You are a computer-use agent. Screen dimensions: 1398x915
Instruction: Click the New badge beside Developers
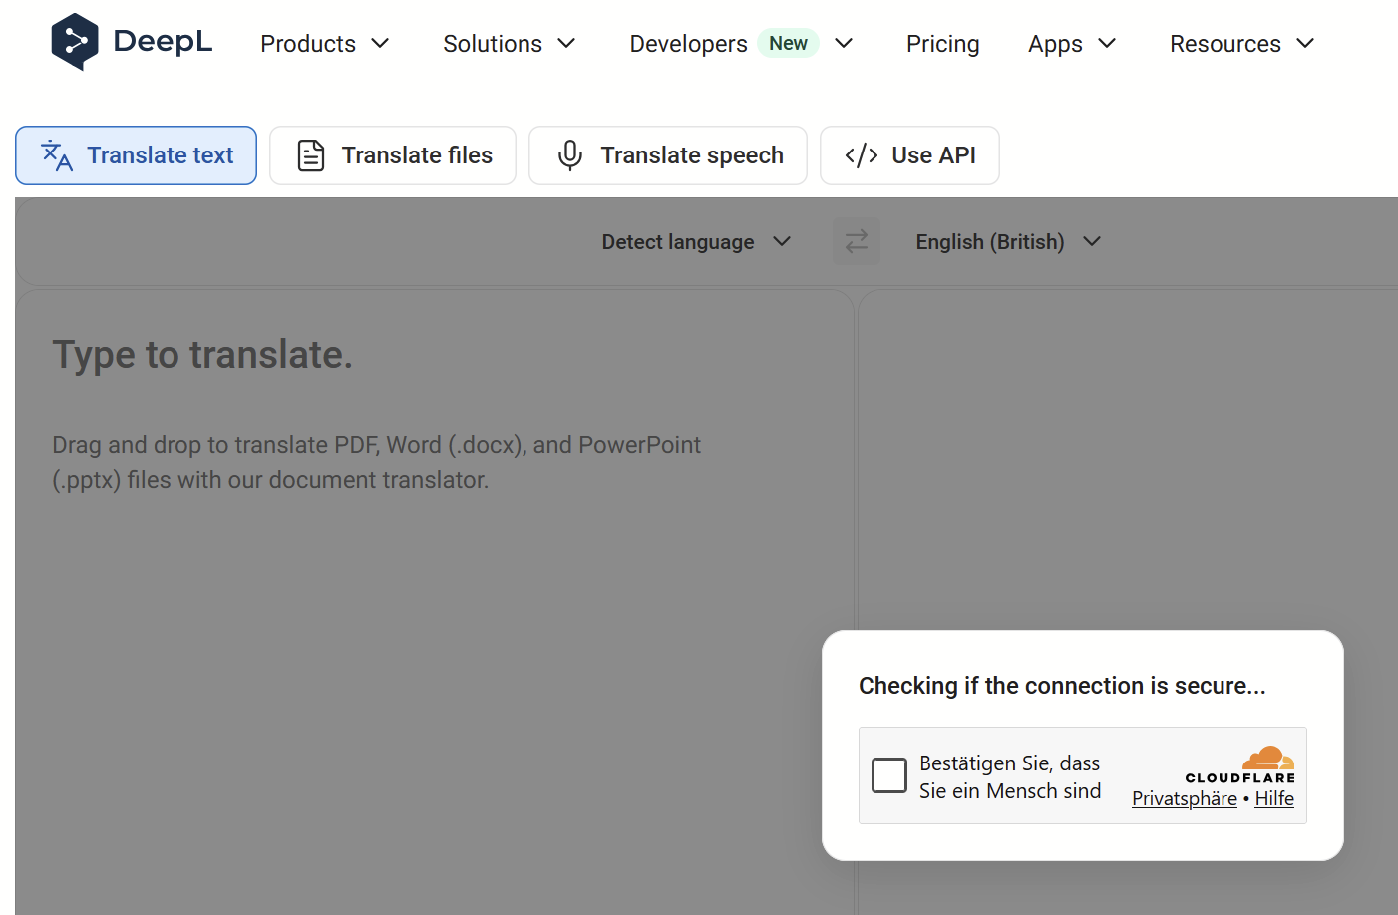[x=788, y=43]
